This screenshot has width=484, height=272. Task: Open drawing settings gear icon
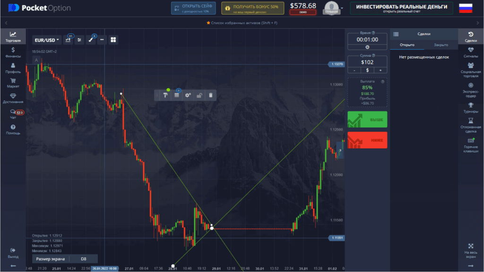(188, 95)
